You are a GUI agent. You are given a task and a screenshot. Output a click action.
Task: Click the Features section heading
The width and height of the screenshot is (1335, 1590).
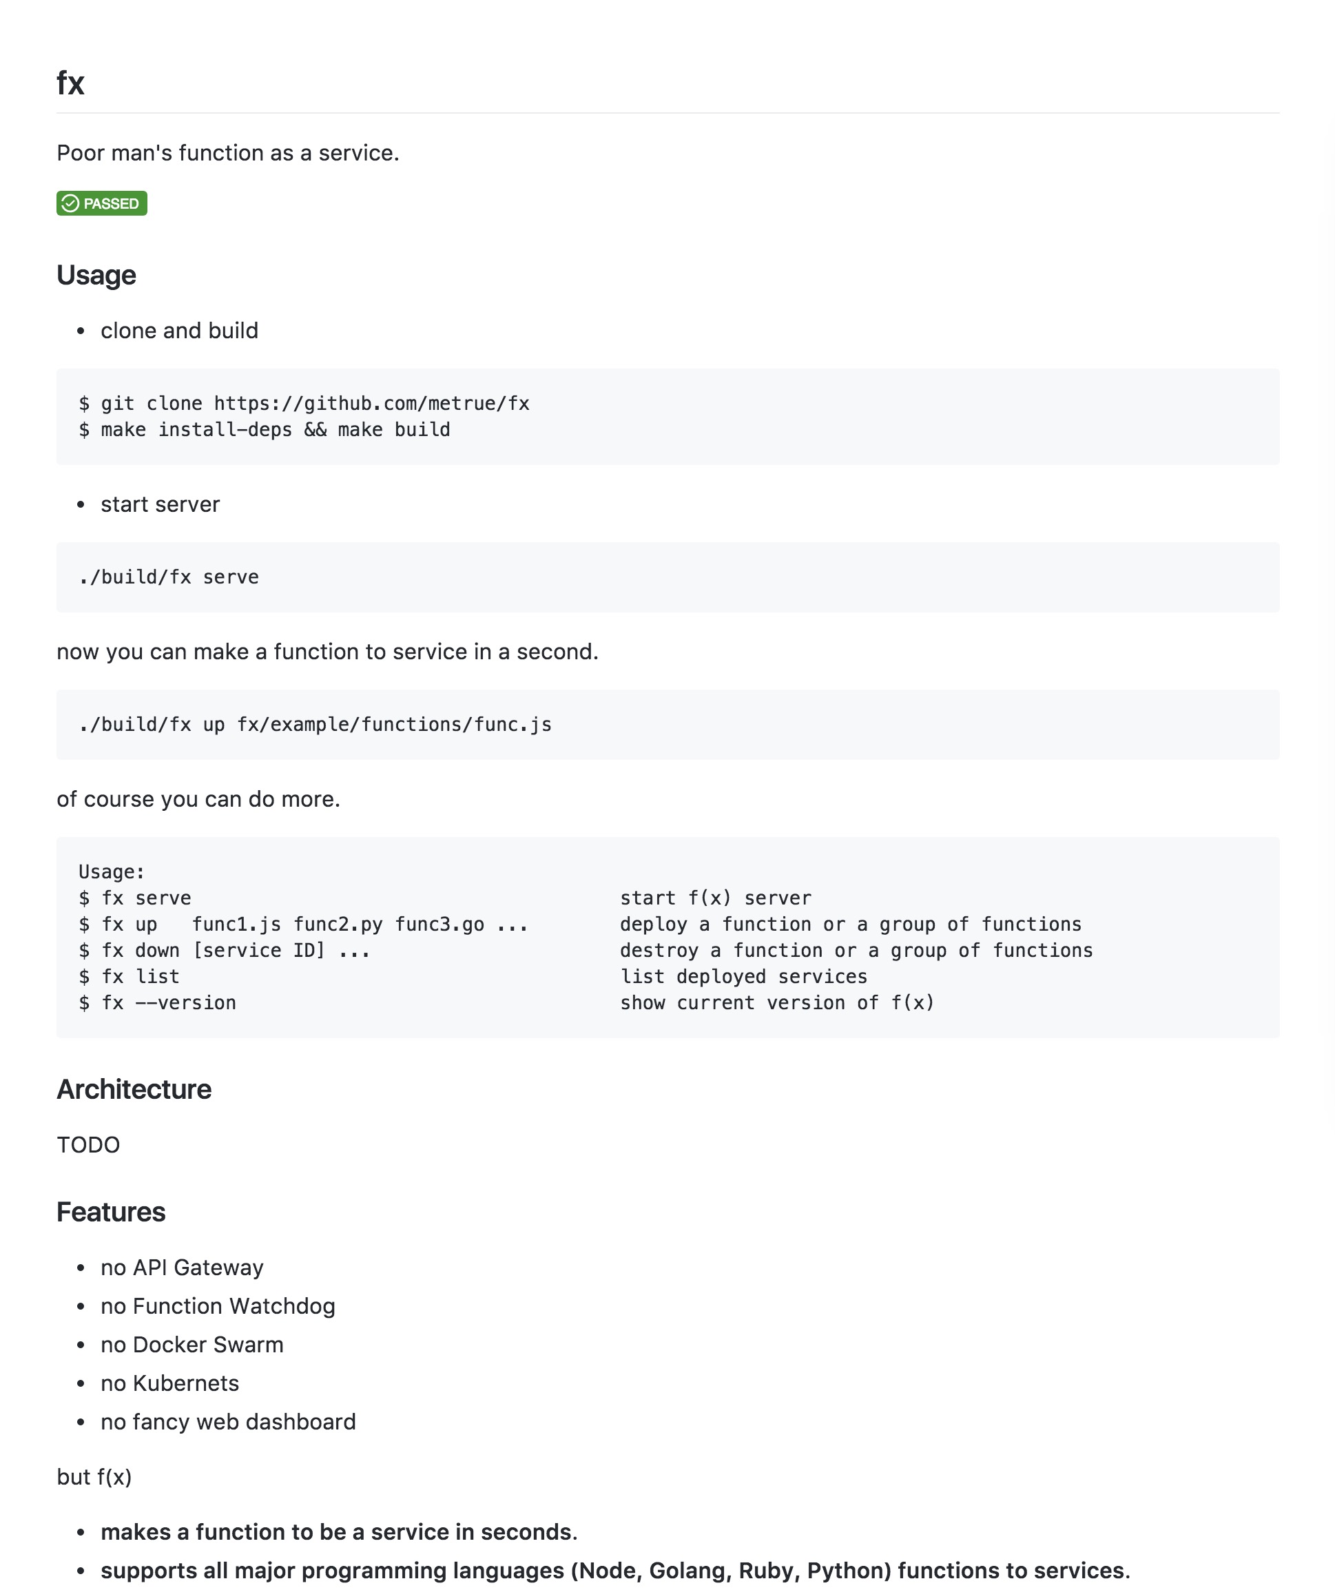[110, 1211]
